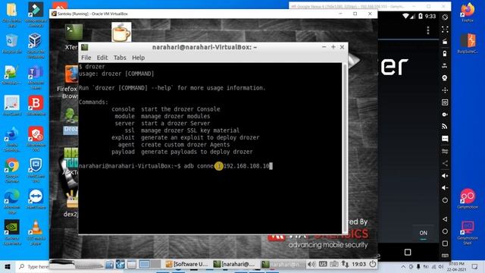This screenshot has width=485, height=273.
Task: Click the Genymotion home circle button
Action: tap(445, 231)
